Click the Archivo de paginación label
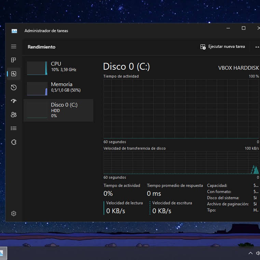The image size is (260, 260). (x=228, y=204)
